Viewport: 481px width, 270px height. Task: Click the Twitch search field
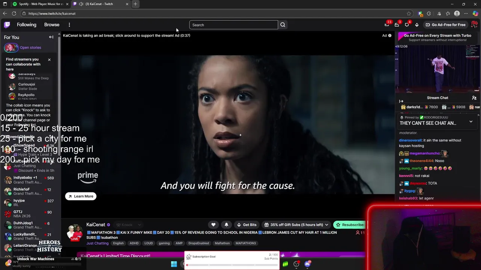click(x=234, y=25)
